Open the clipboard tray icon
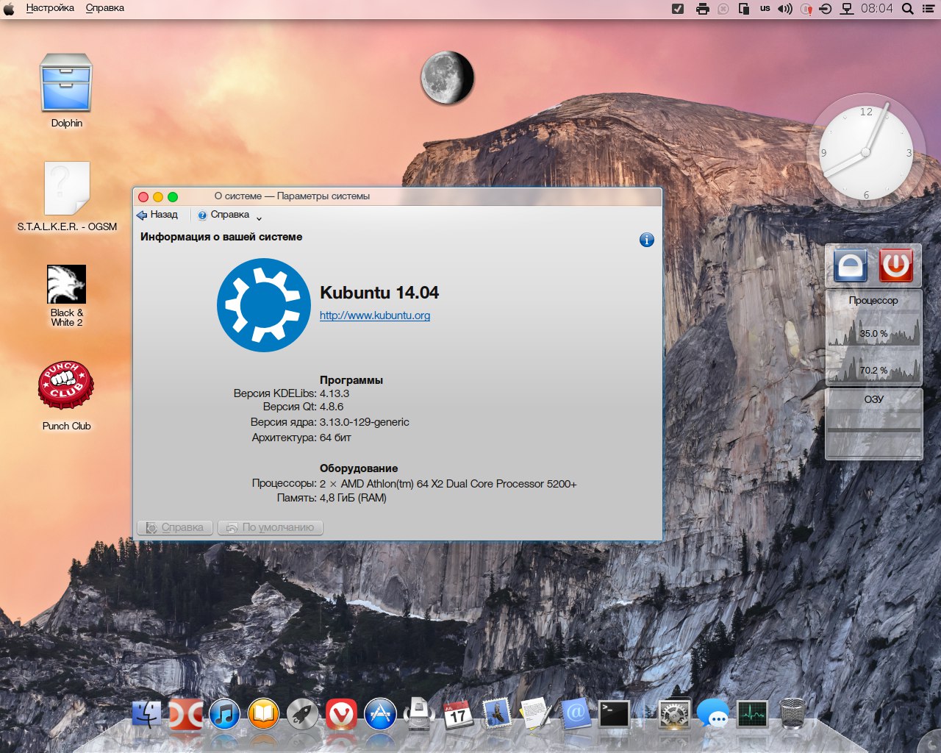The height and width of the screenshot is (753, 941). click(744, 9)
